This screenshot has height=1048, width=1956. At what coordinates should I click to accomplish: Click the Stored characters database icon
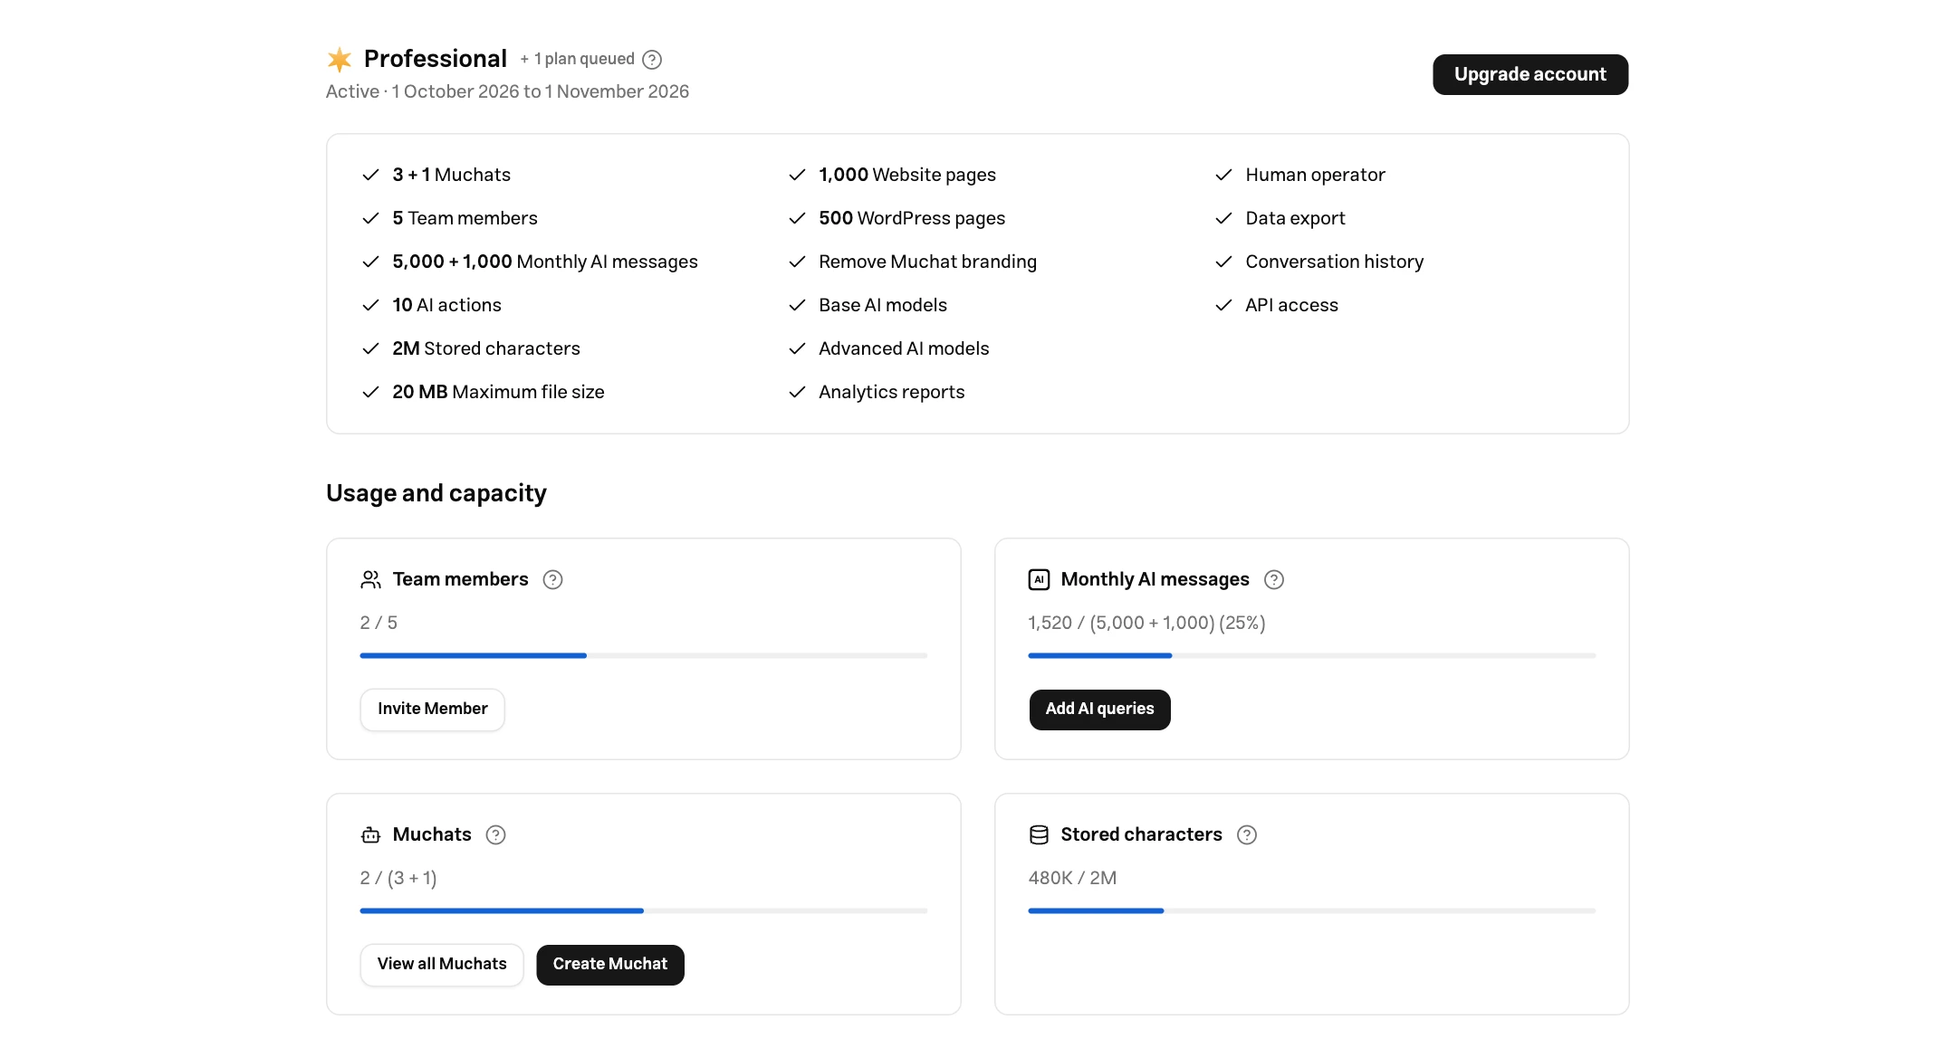tap(1039, 835)
